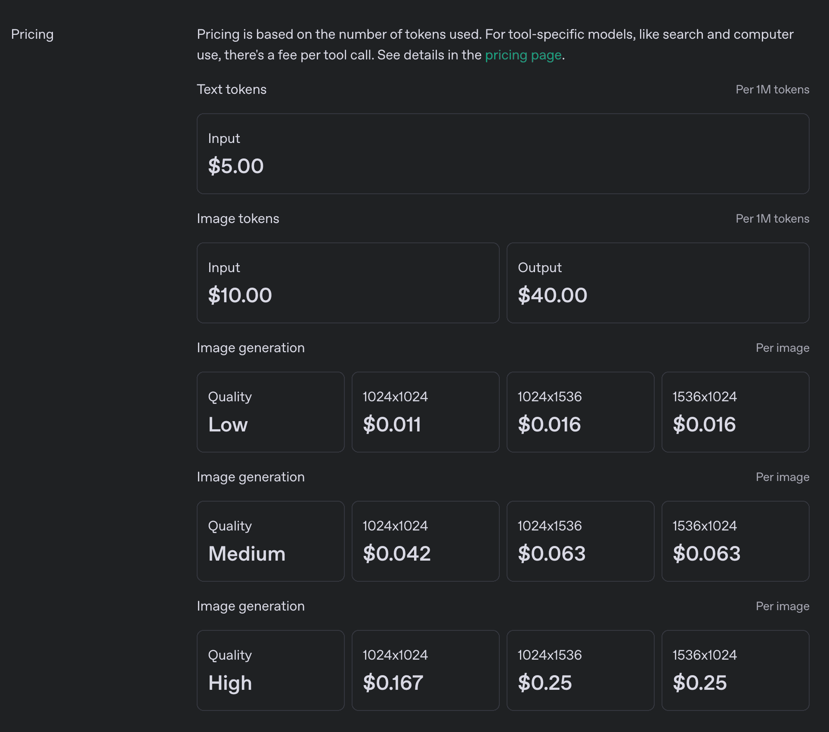829x732 pixels.
Task: Click the High 1024x1536 $0.25 card
Action: coord(580,670)
